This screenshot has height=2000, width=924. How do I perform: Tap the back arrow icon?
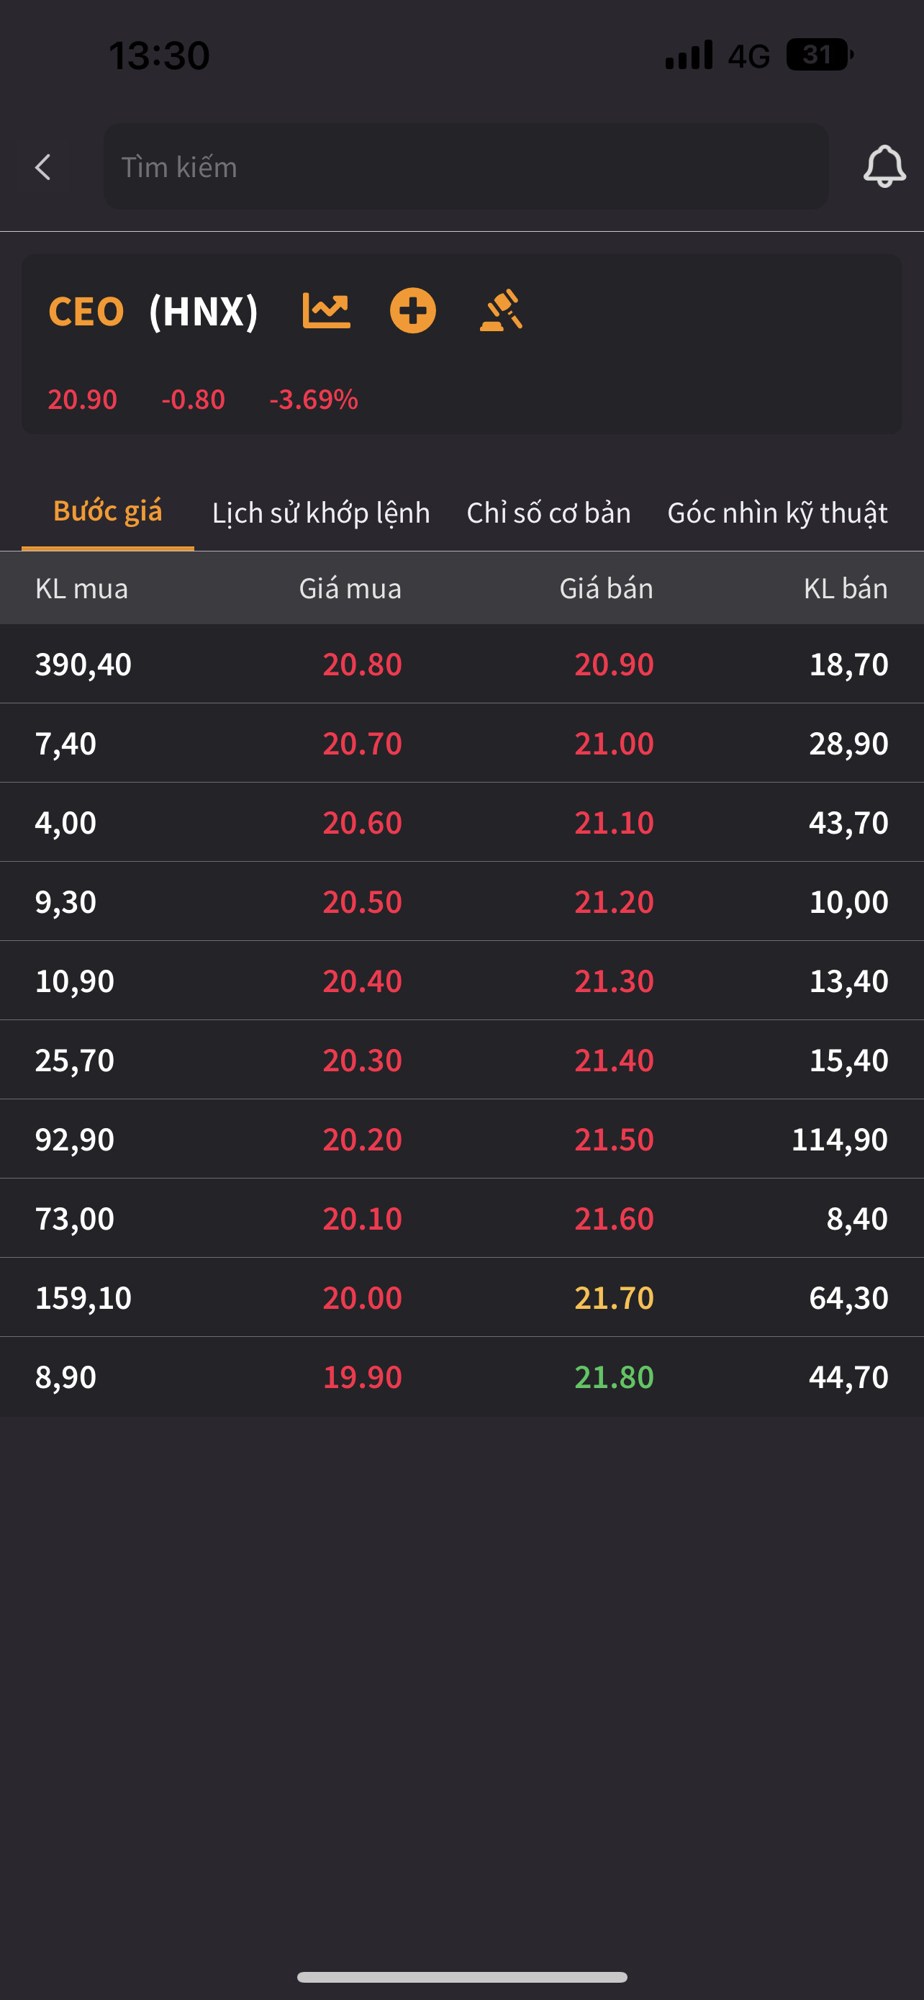(43, 167)
